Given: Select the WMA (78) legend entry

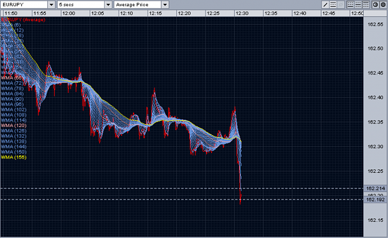Looking at the screenshot, I should pos(12,89).
